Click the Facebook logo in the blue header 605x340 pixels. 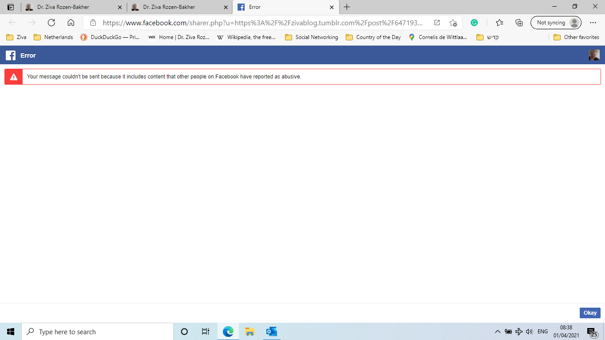tap(10, 55)
